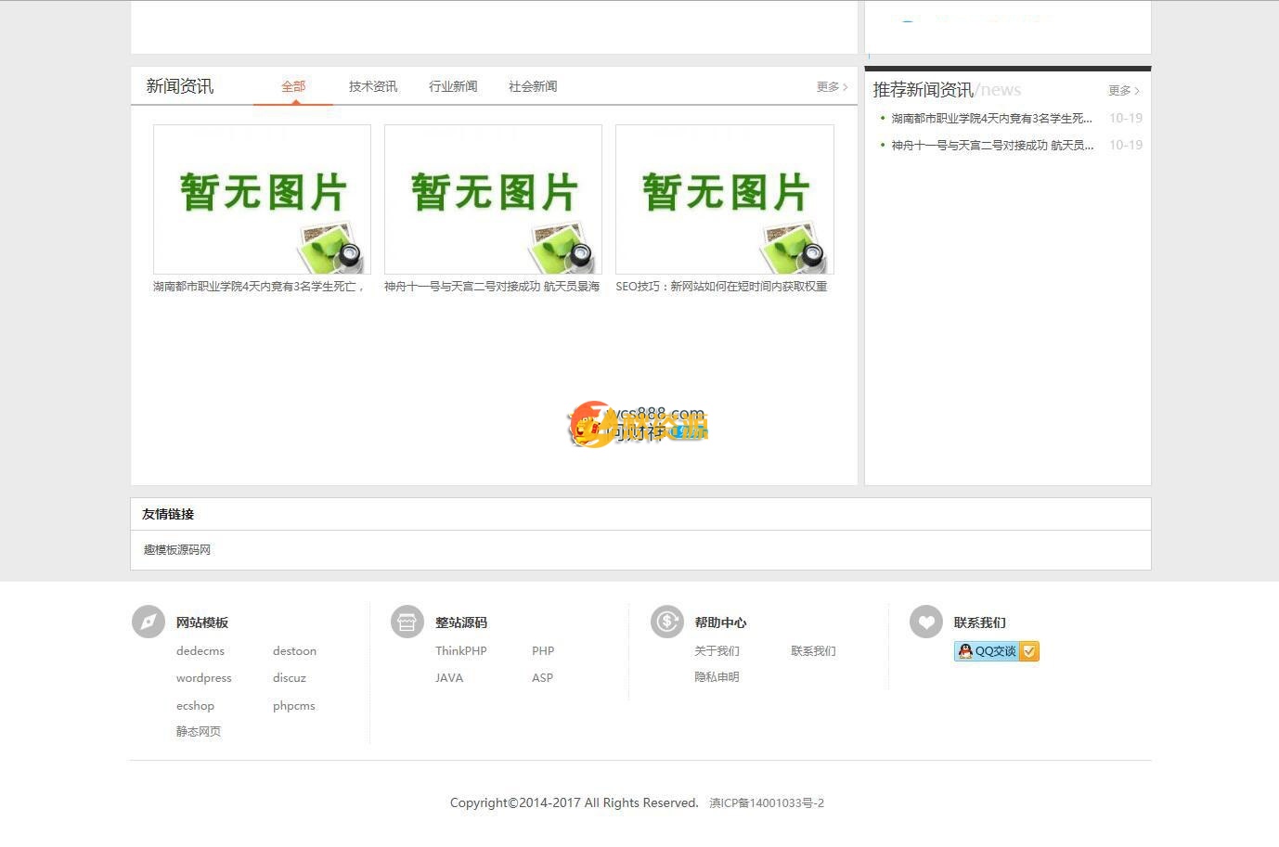The image size is (1279, 847).
Task: Click the gift box icon beside 整站源码
Action: [x=407, y=622]
